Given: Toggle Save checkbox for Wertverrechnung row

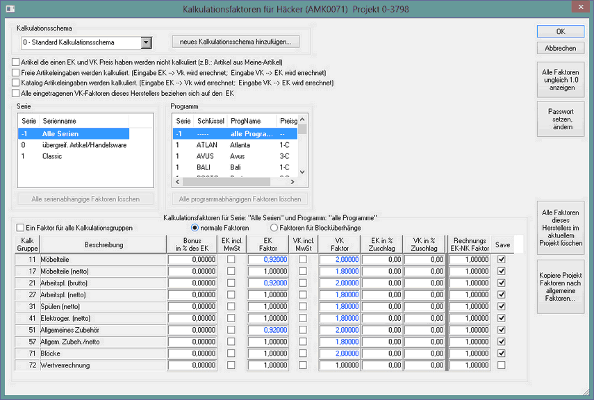Looking at the screenshot, I should 502,365.
